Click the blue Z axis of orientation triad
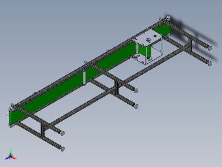This screenshot has height=167, width=222. [x=7, y=158]
